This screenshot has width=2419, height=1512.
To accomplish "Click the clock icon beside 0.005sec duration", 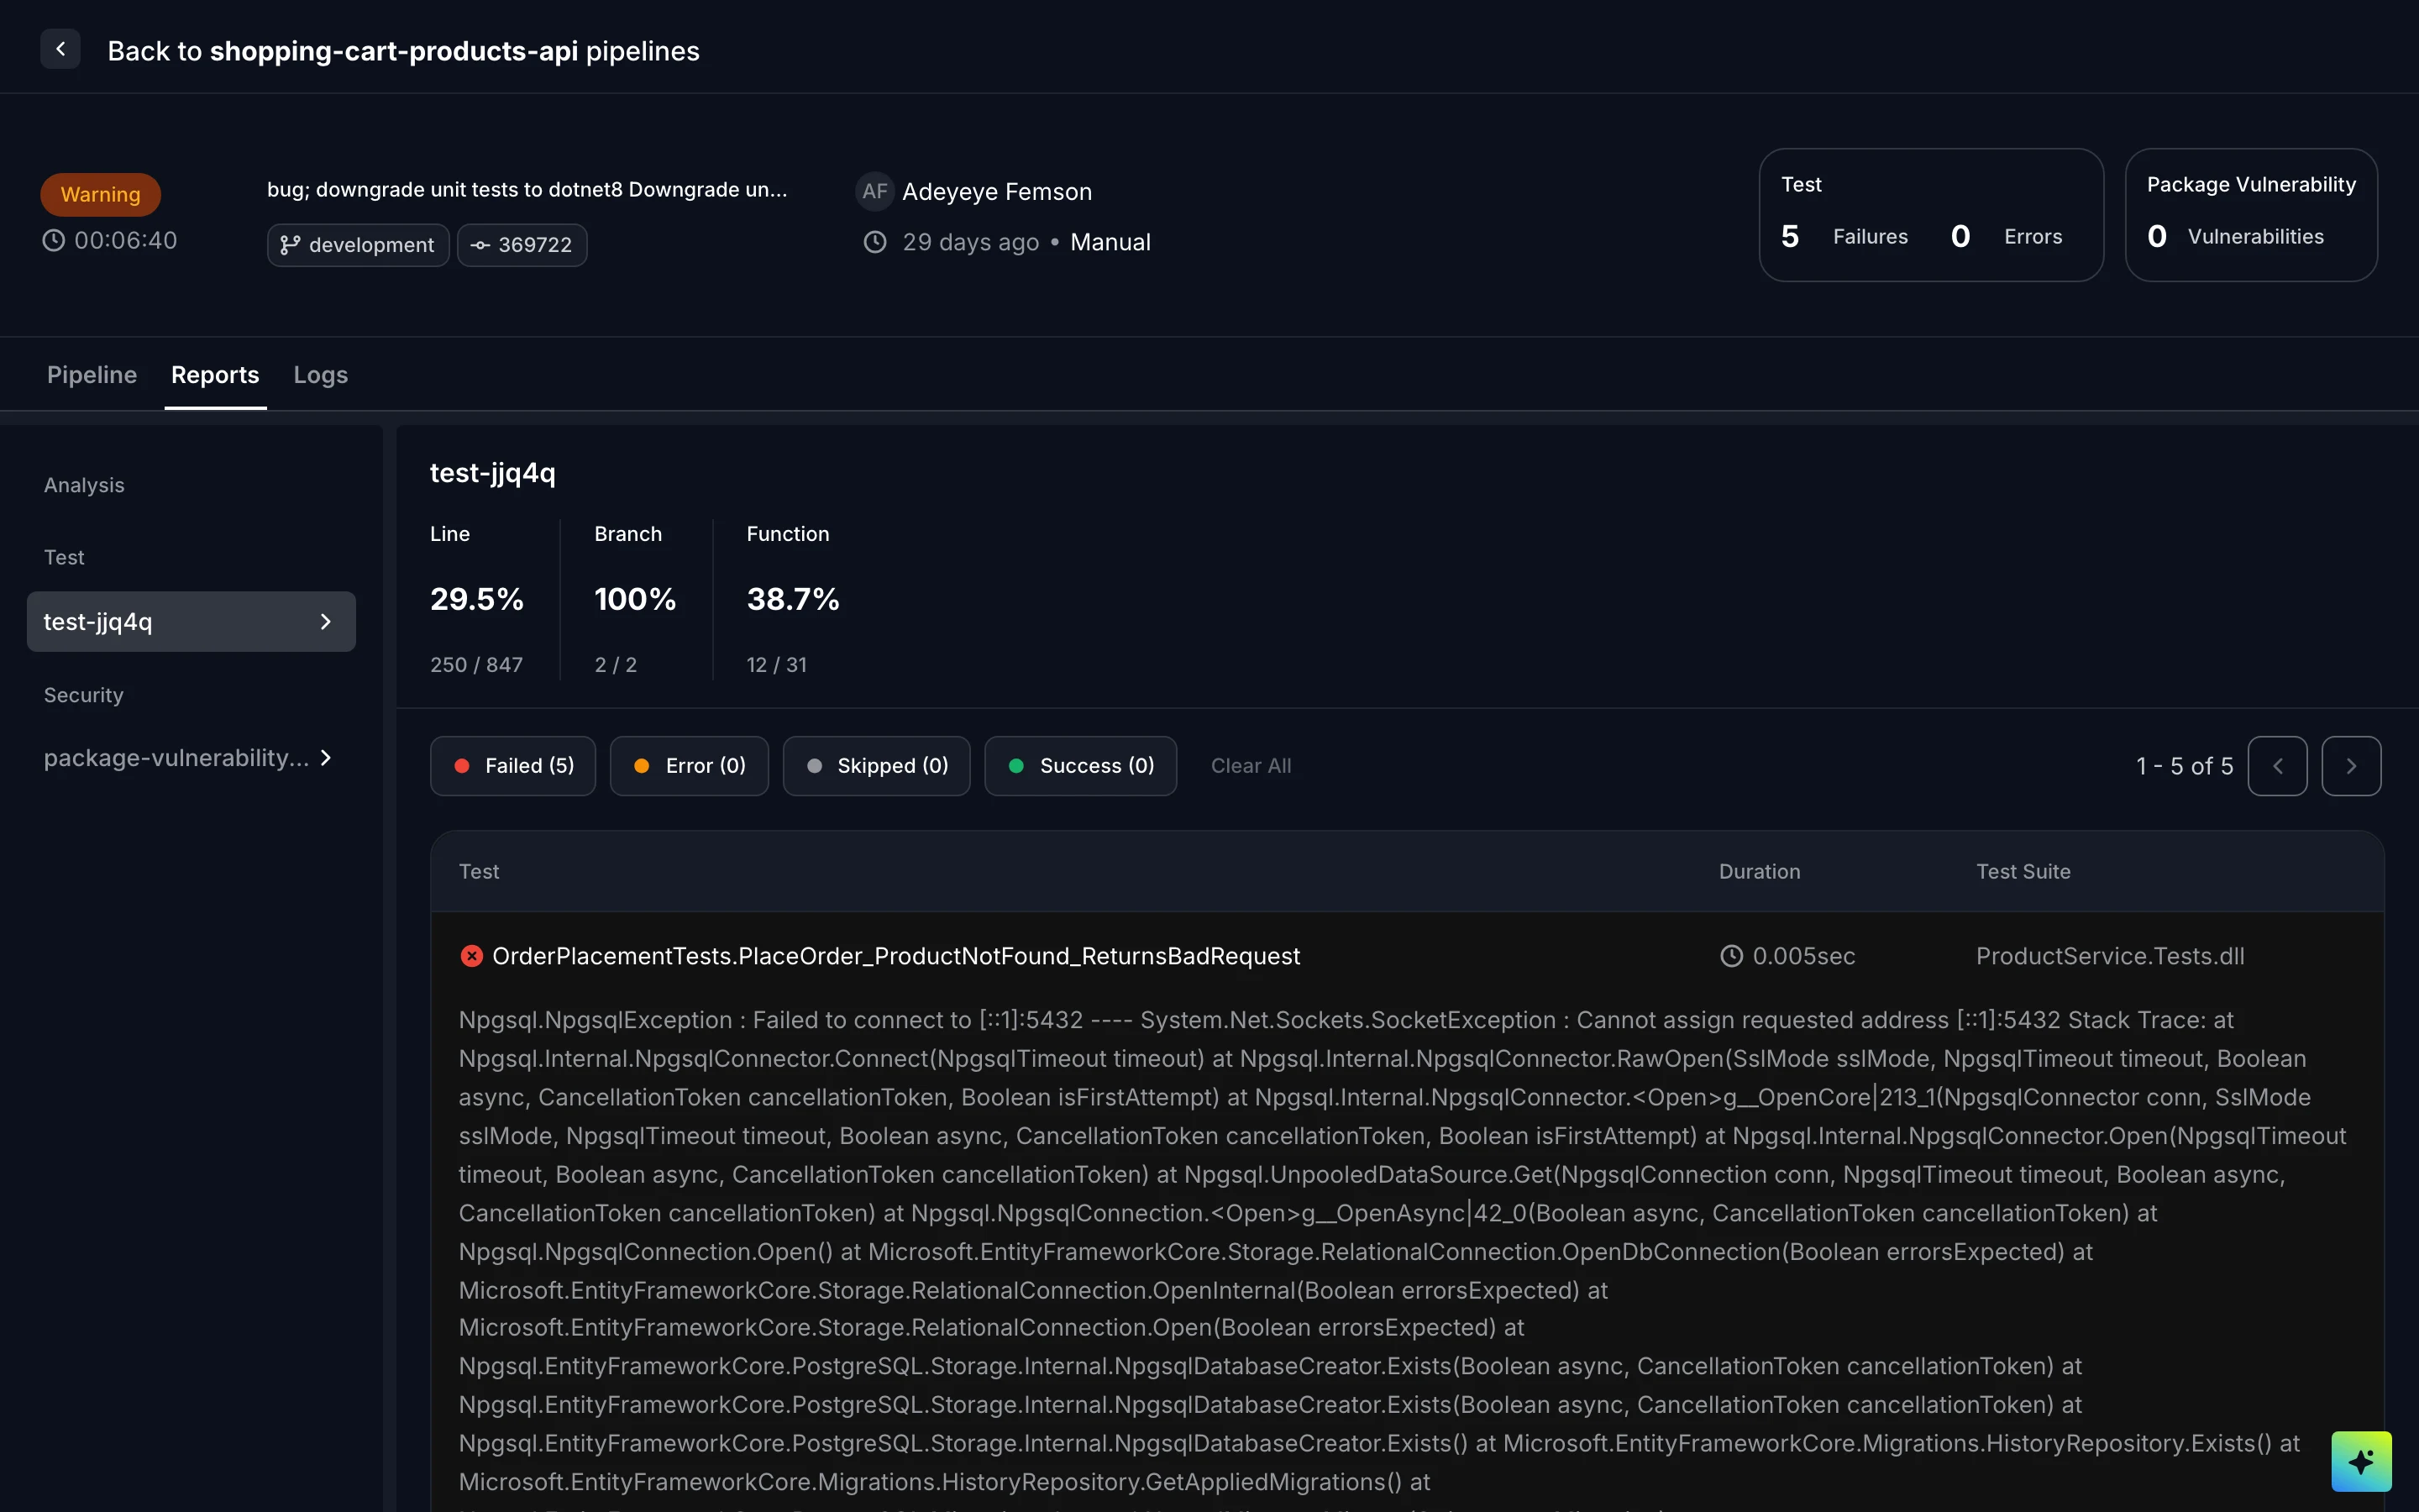I will click(x=1731, y=956).
